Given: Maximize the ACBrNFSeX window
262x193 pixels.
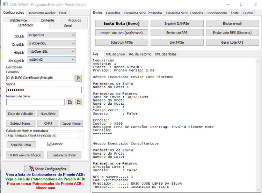Looking at the screenshot, I should tap(242, 4).
